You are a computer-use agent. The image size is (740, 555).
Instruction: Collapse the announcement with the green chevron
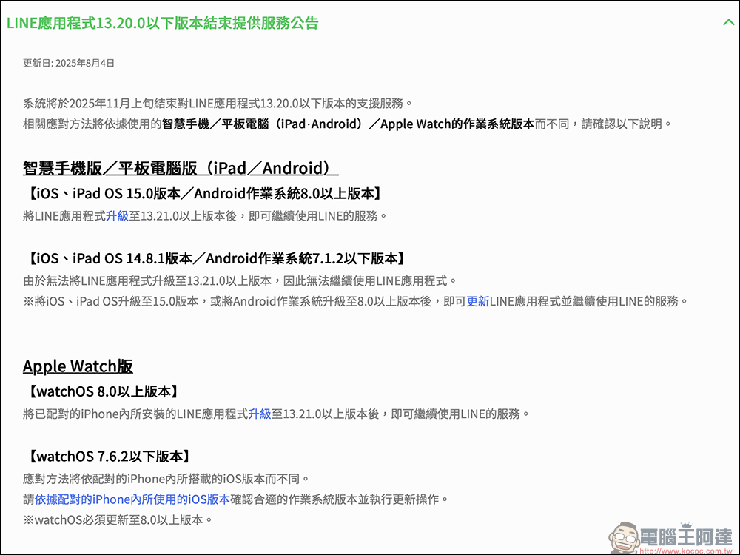click(729, 22)
